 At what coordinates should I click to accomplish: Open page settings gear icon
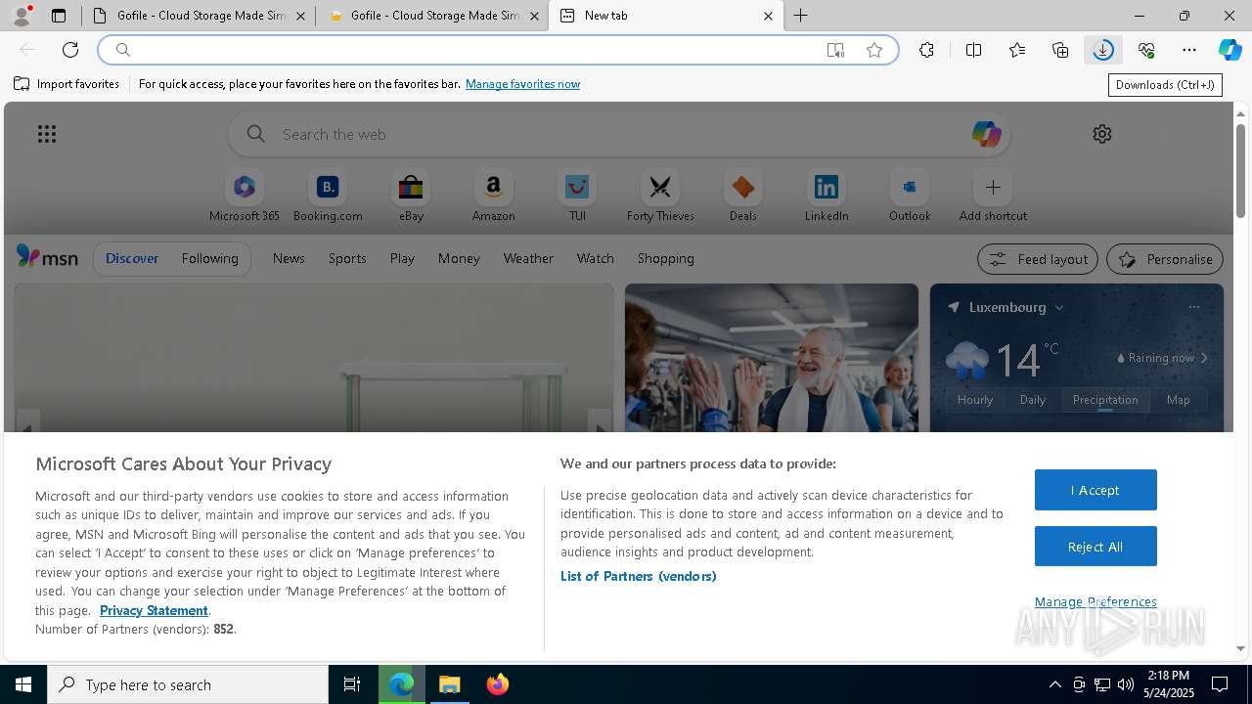[1102, 134]
